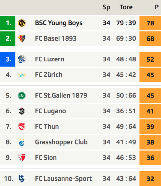The height and width of the screenshot is (186, 161).
Task: Open the BSC Young Boys team name
Action: [x=59, y=23]
